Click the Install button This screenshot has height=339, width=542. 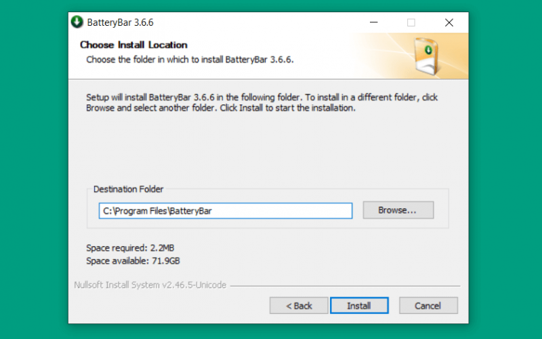pos(359,306)
